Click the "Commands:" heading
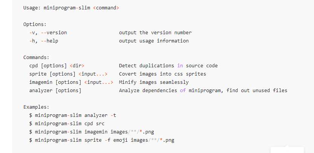314x153 pixels. tap(36, 58)
